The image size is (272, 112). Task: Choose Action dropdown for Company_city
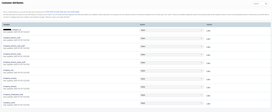point(172,71)
